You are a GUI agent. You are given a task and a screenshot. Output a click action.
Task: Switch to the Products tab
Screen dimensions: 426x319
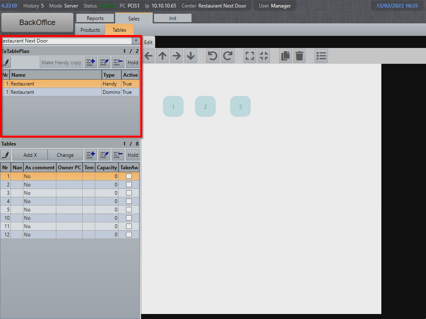tap(90, 30)
